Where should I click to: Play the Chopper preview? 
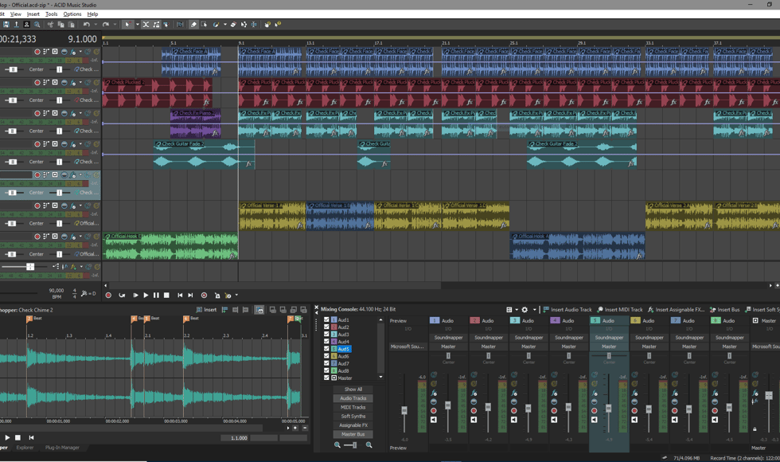pyautogui.click(x=7, y=437)
